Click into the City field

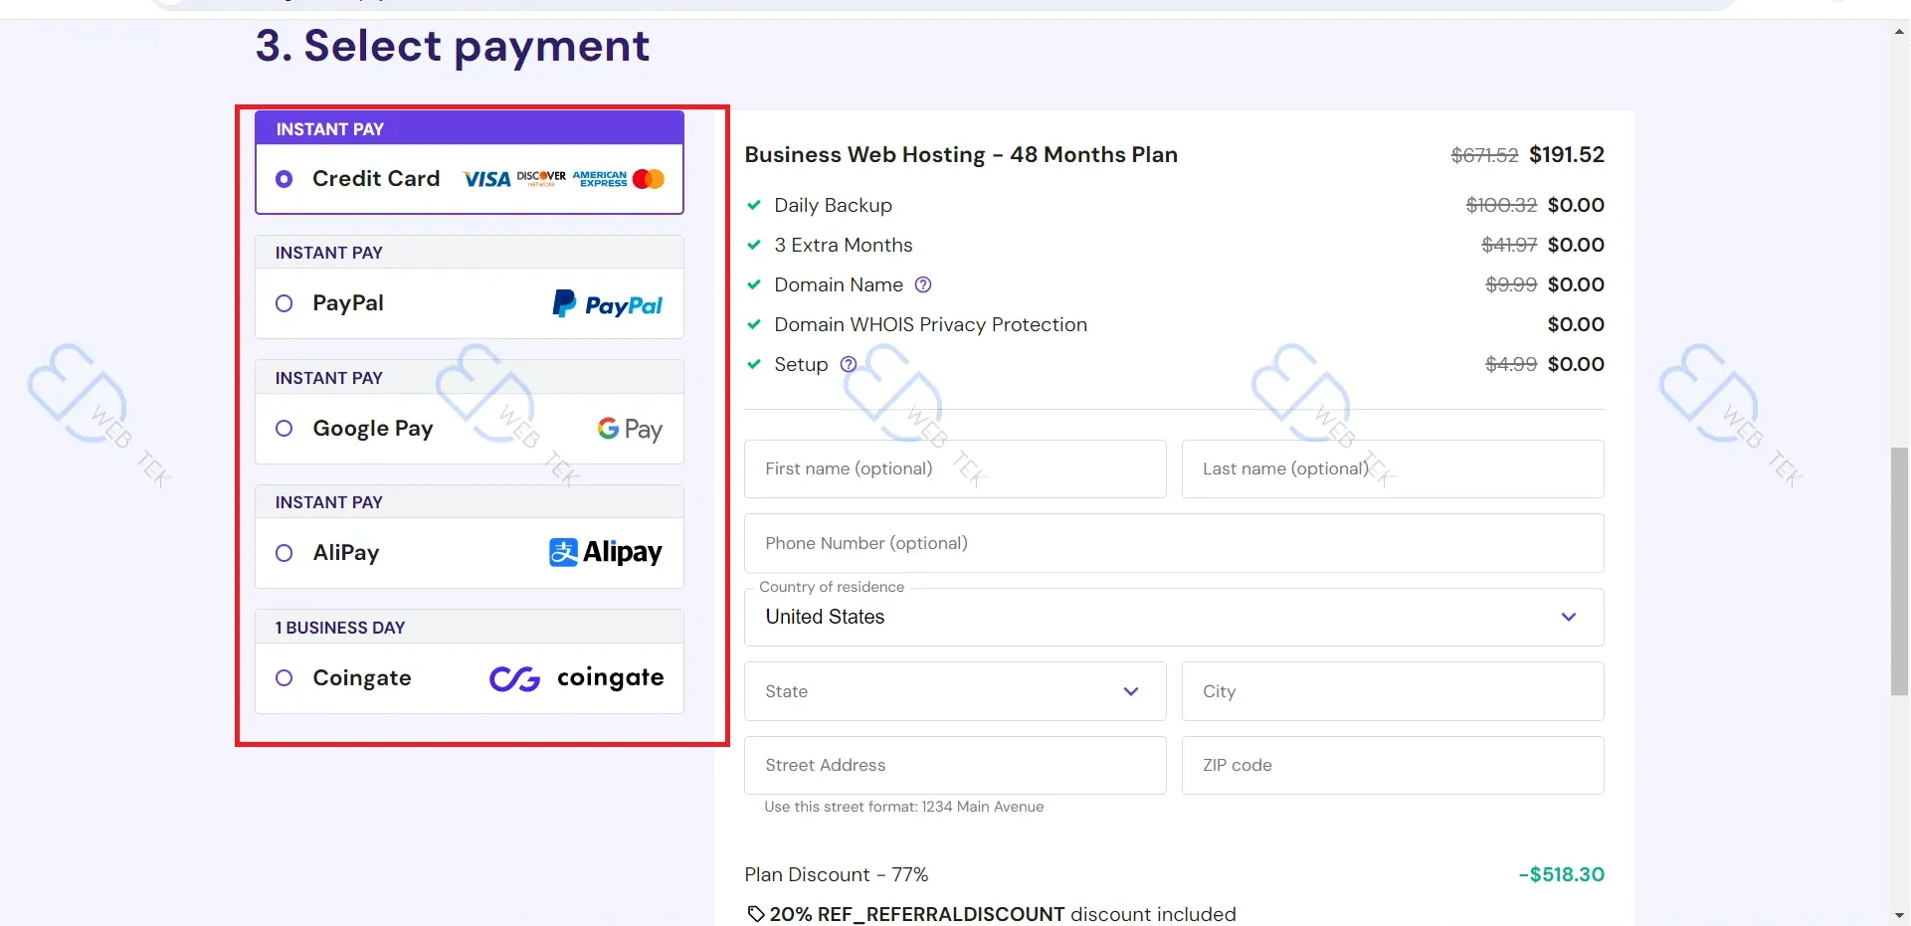[x=1393, y=691]
